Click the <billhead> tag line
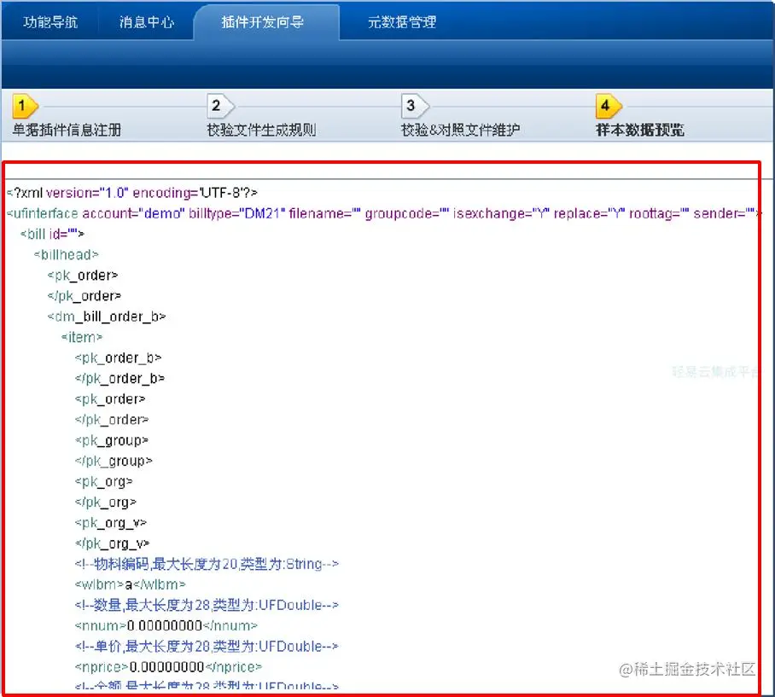Viewport: 775px width, 697px height. point(67,254)
